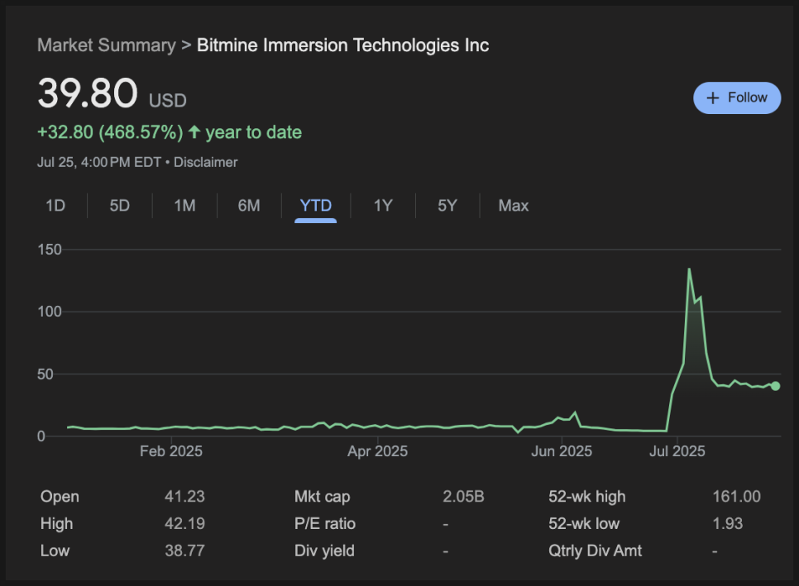Click the 39.80 price value
Screen dimensions: 799x586
click(88, 93)
